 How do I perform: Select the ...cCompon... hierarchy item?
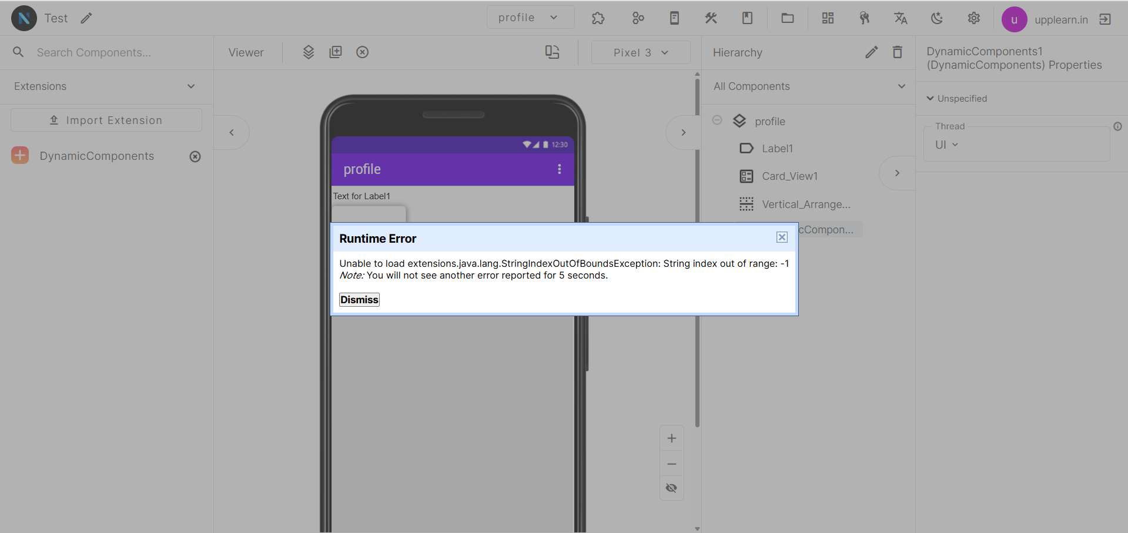[x=829, y=230]
